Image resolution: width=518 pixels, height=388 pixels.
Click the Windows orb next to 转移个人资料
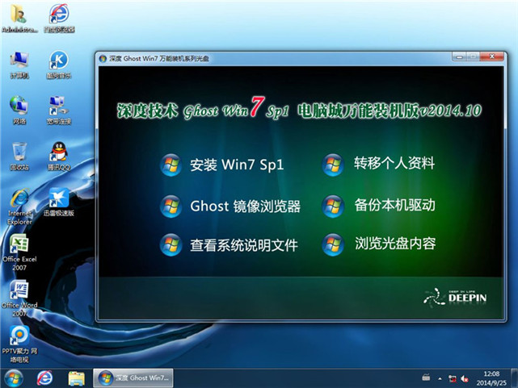click(333, 165)
